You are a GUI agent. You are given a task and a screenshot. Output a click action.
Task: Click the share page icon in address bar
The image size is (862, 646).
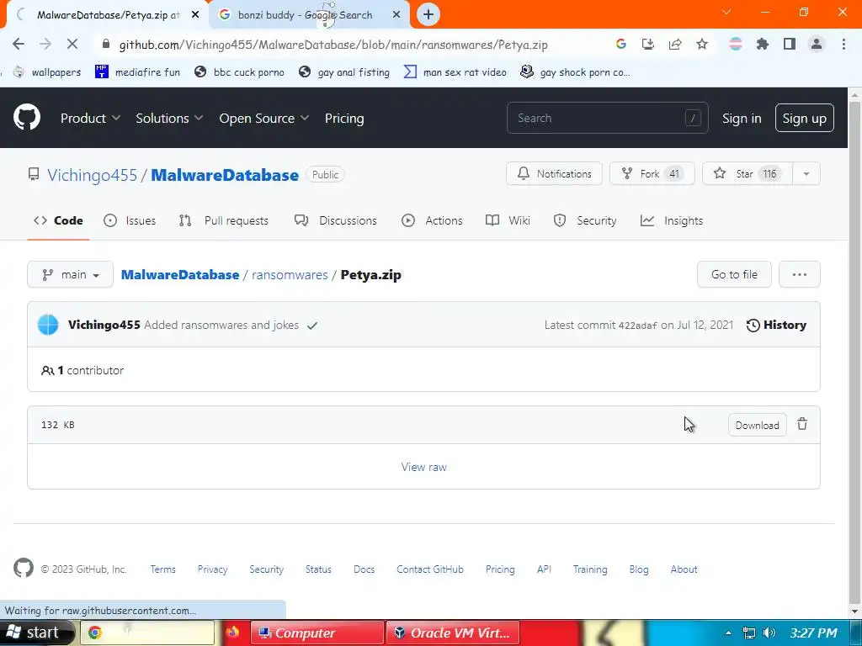(675, 44)
